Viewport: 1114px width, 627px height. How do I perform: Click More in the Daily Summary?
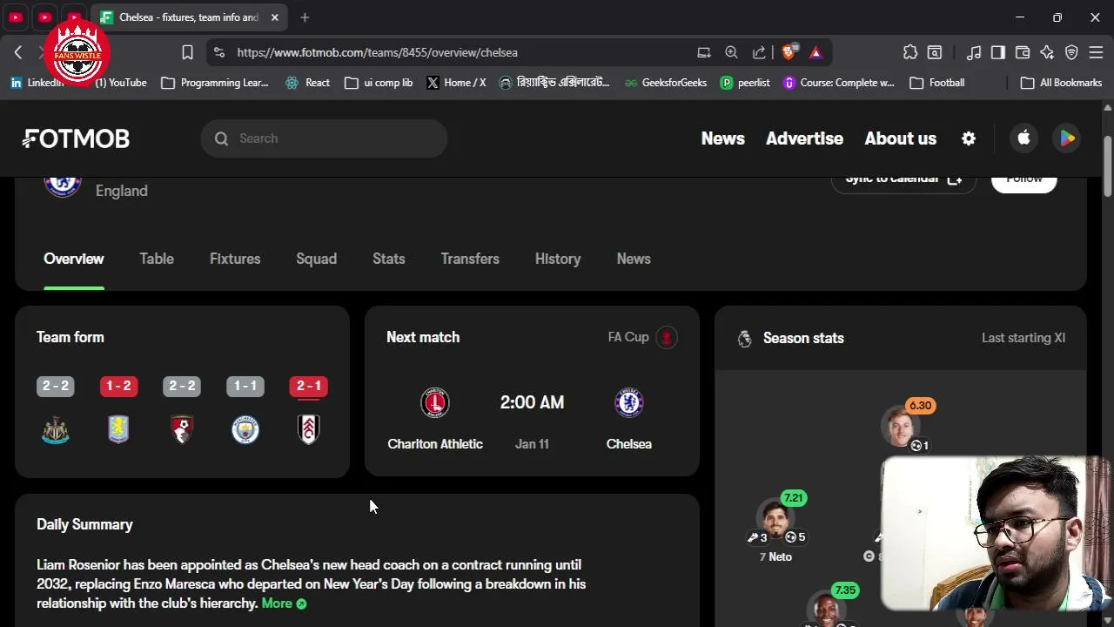pos(284,603)
